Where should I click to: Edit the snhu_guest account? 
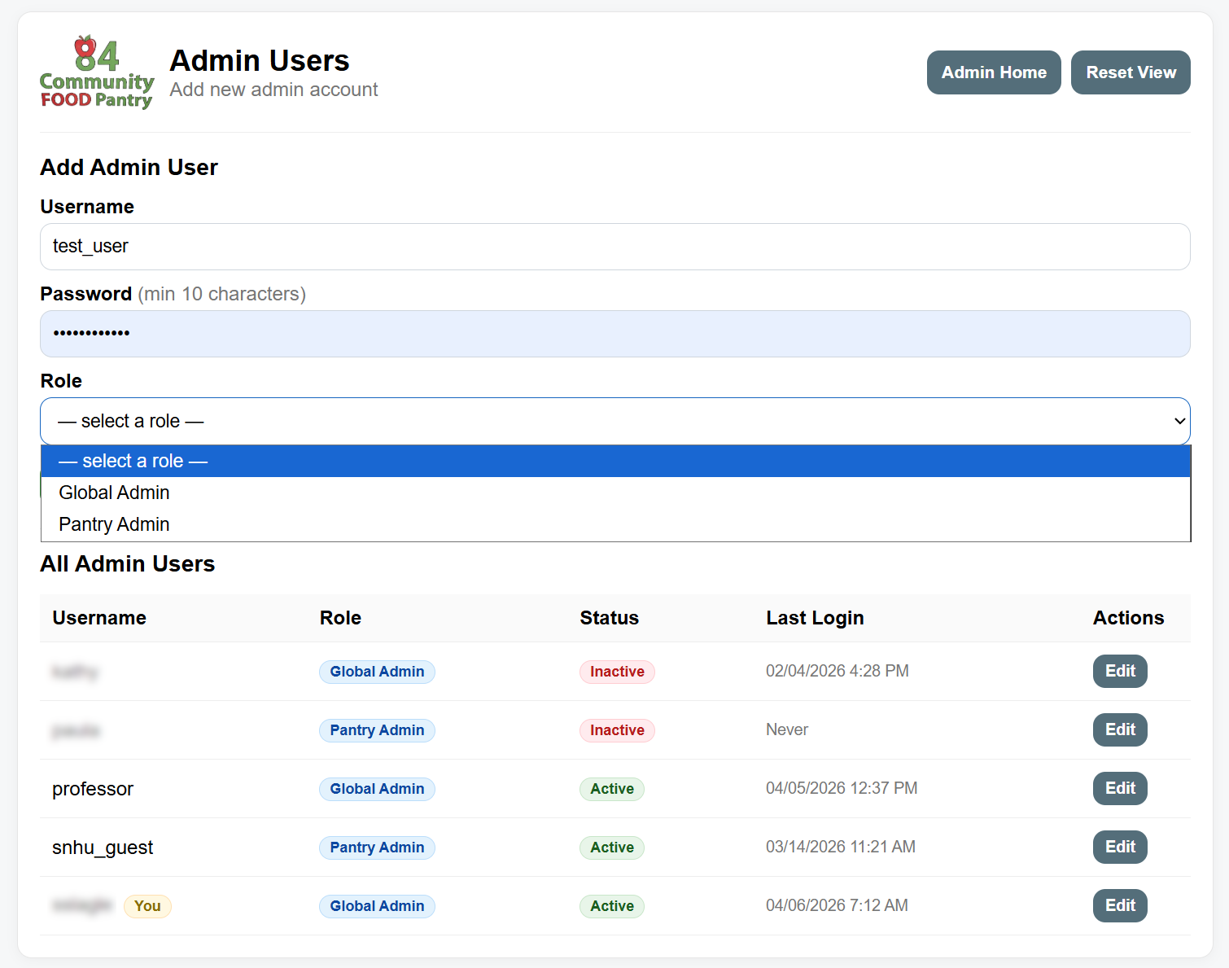1120,847
